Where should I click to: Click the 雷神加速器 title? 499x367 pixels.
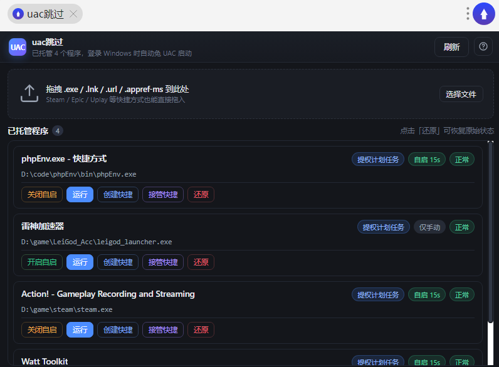[x=43, y=226]
